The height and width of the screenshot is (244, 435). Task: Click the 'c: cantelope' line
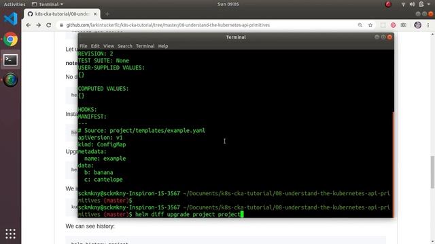click(x=103, y=180)
